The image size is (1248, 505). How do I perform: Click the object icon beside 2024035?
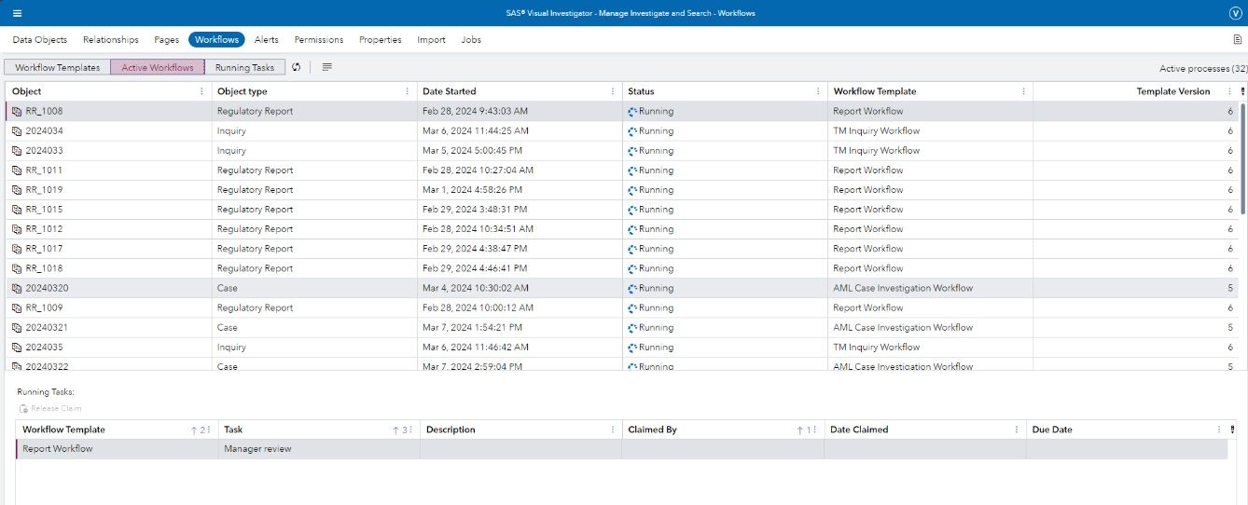pyautogui.click(x=17, y=347)
